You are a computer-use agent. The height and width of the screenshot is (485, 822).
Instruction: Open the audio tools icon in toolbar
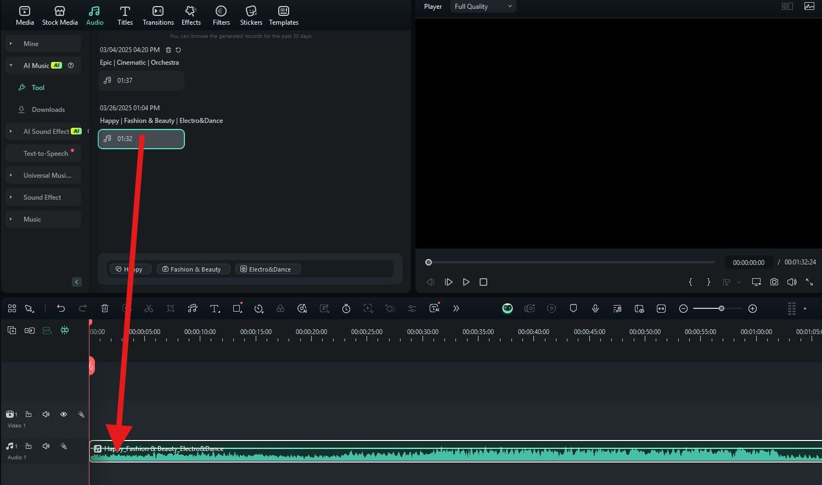(x=193, y=309)
